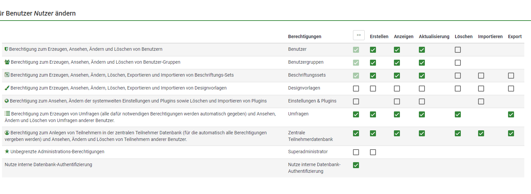
Task: Uncheck Anzeigen for Umfragen row
Action: click(397, 114)
